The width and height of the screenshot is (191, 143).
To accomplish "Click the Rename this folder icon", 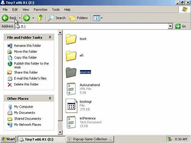I will (10, 46).
